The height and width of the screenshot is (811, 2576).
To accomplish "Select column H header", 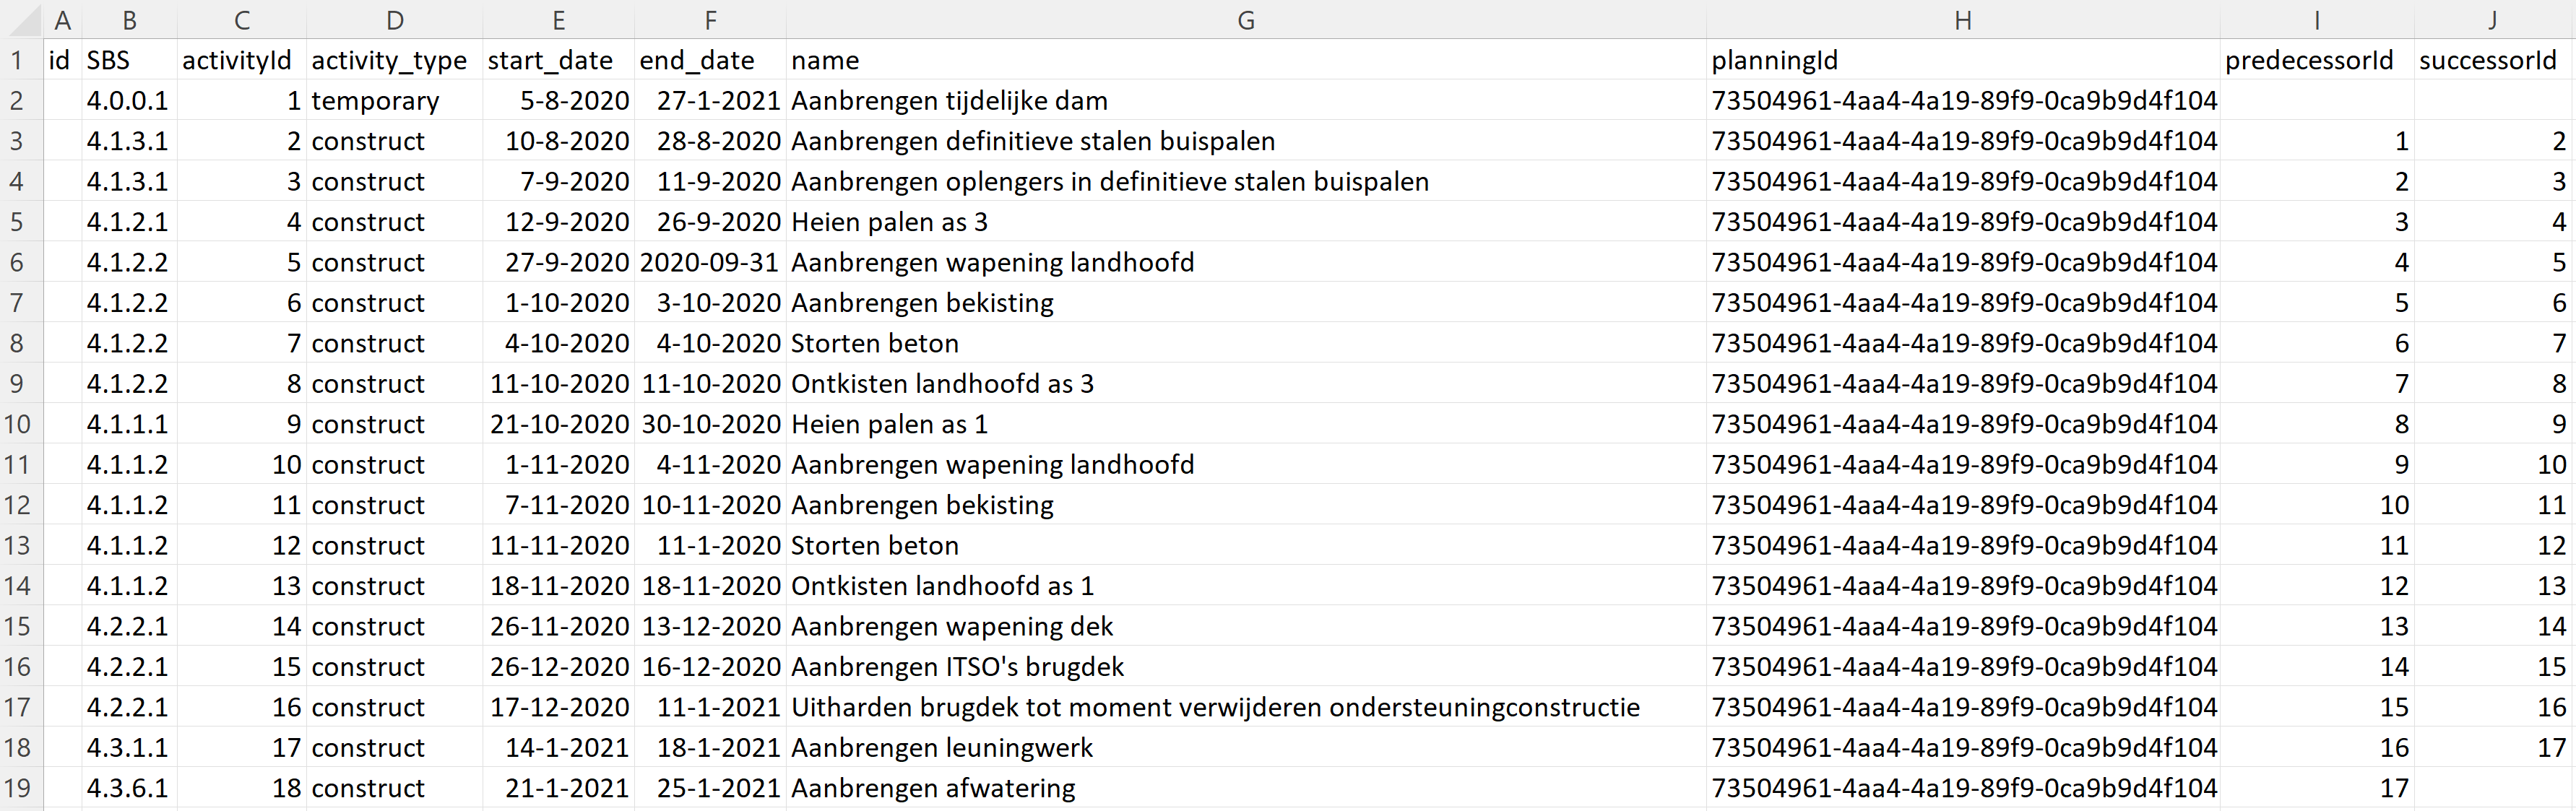I will coord(1962,20).
